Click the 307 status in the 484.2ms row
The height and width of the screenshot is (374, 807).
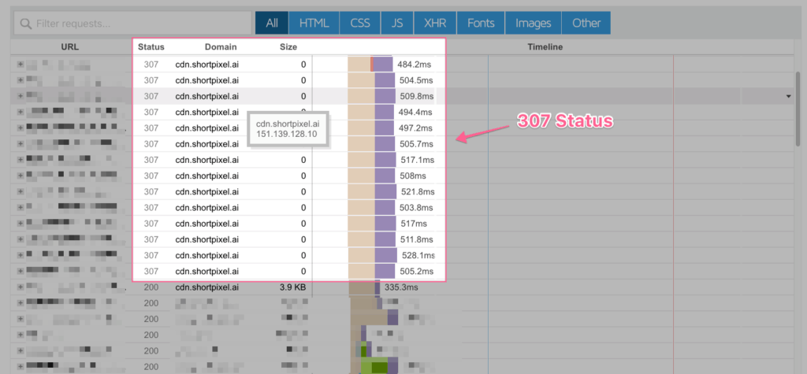[151, 65]
